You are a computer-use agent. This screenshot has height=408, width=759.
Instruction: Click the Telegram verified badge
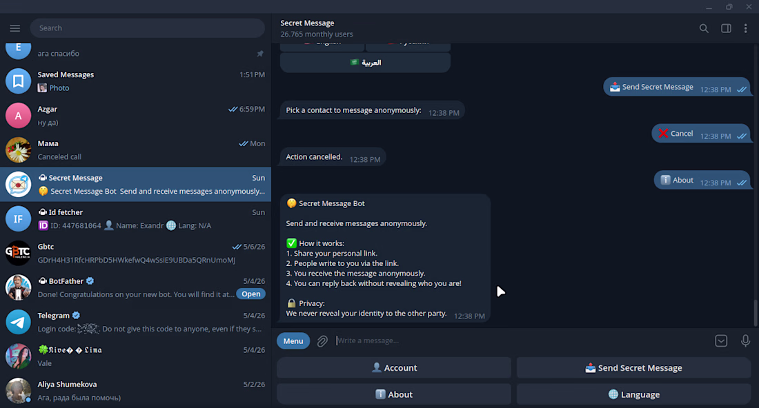[x=76, y=315]
